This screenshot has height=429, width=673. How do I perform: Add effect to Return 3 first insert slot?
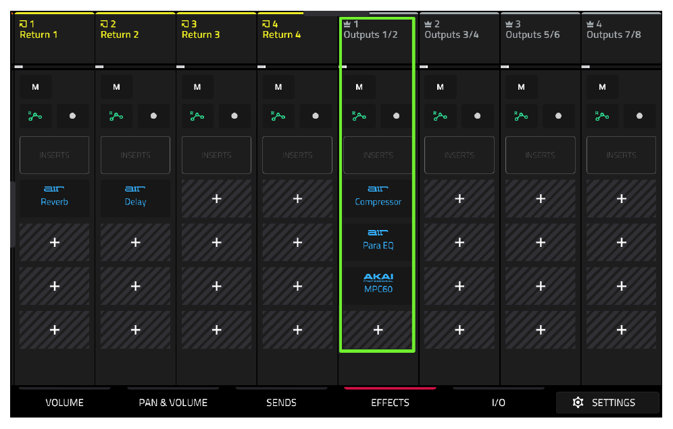pos(216,198)
